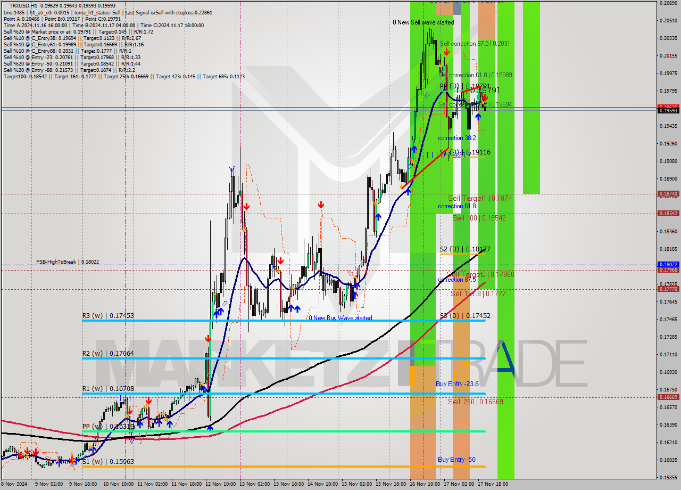Click the S2 (D) | 0.18127 label
Screen dimensions: 681x490
click(465, 249)
